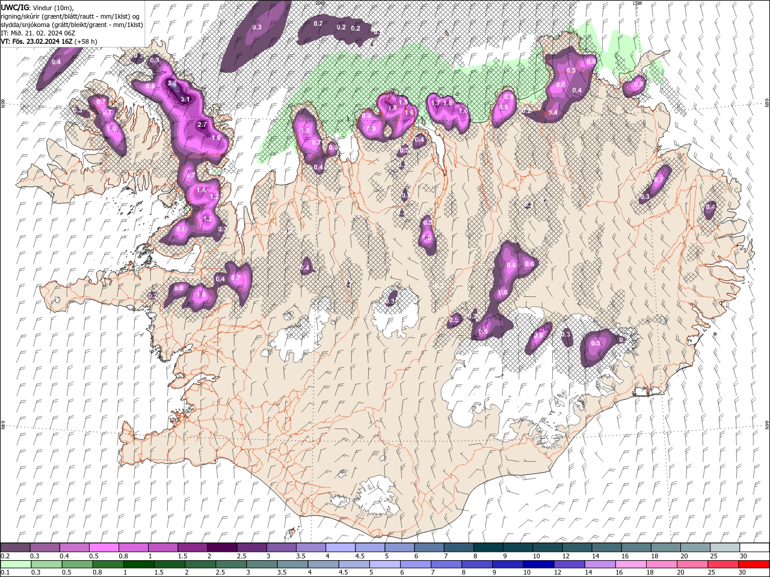This screenshot has width=770, height=577.
Task: Click the 1.7 precipitation value on the map
Action: click(x=436, y=103)
